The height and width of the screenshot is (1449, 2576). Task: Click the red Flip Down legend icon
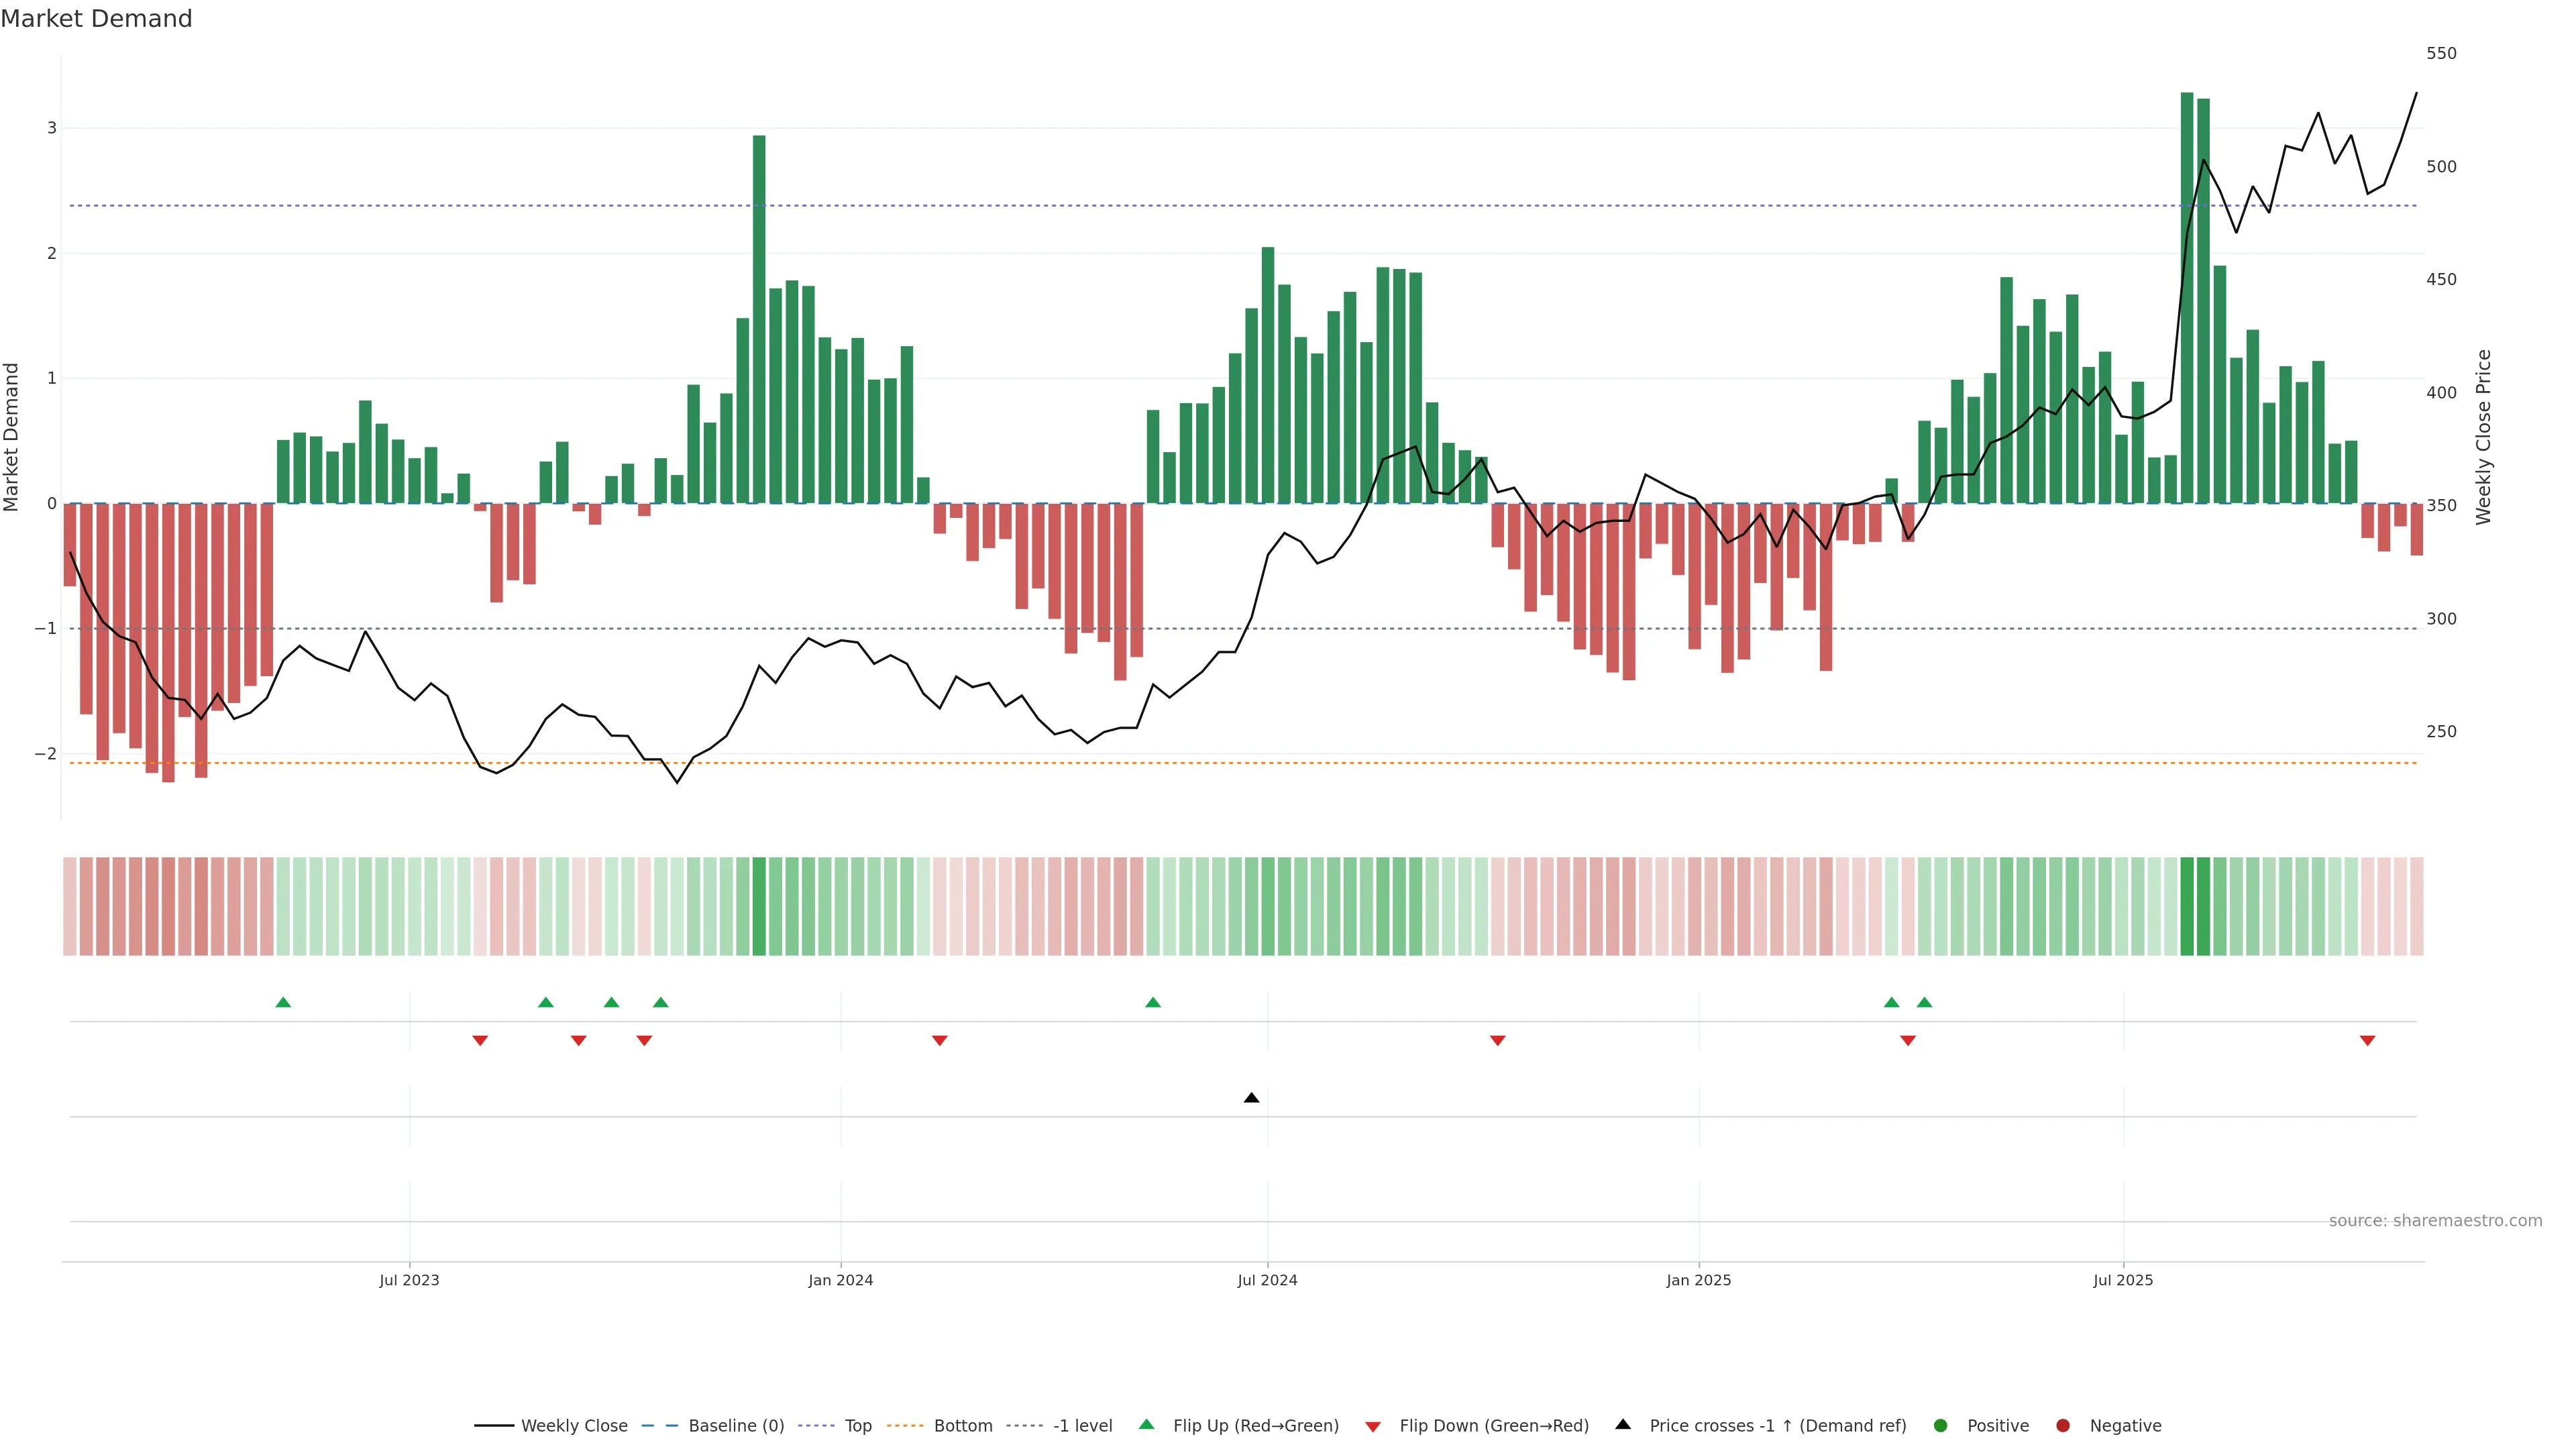[x=1373, y=1426]
